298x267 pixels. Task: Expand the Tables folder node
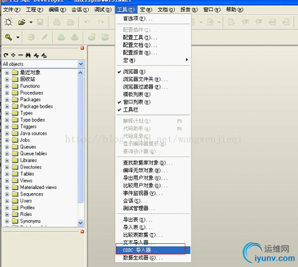pos(7,174)
